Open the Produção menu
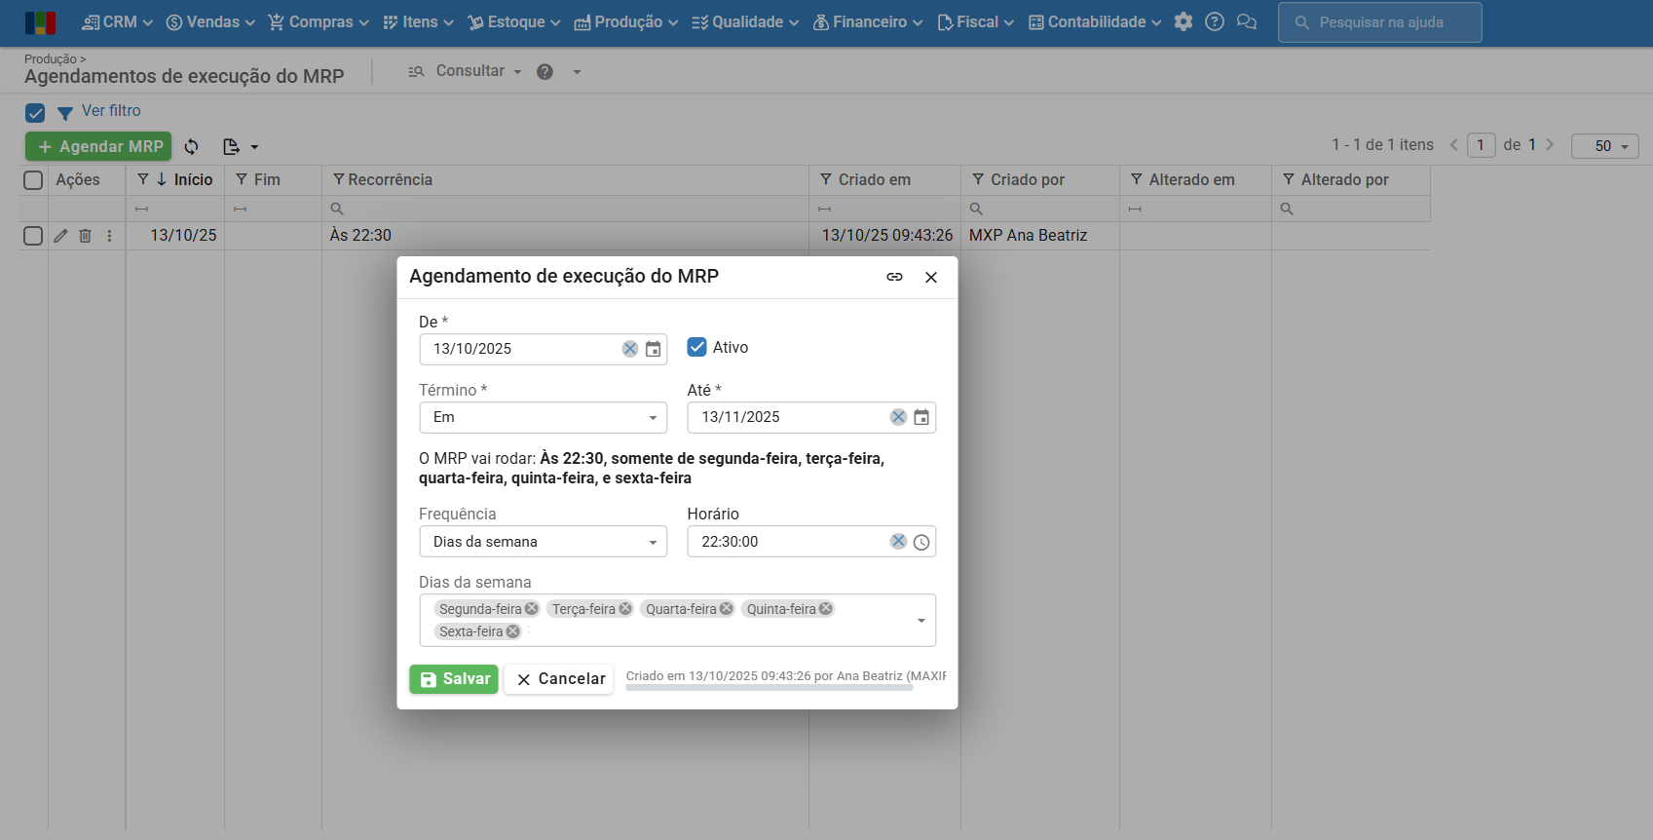Viewport: 1653px width, 840px height. [626, 22]
